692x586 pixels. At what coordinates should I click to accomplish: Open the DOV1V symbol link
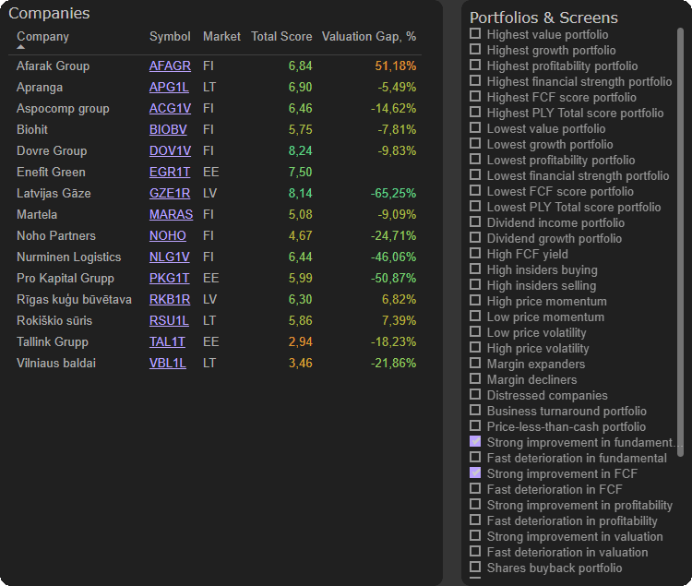coord(170,151)
